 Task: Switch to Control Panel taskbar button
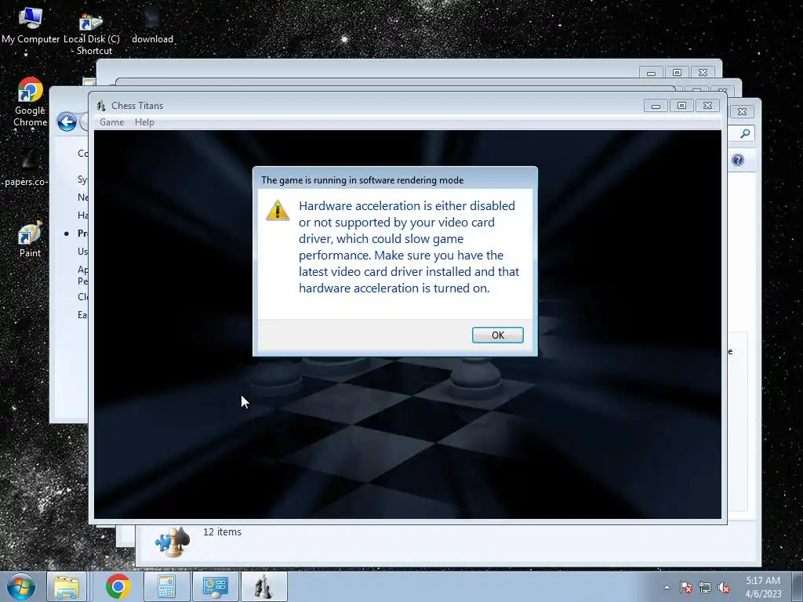point(215,586)
